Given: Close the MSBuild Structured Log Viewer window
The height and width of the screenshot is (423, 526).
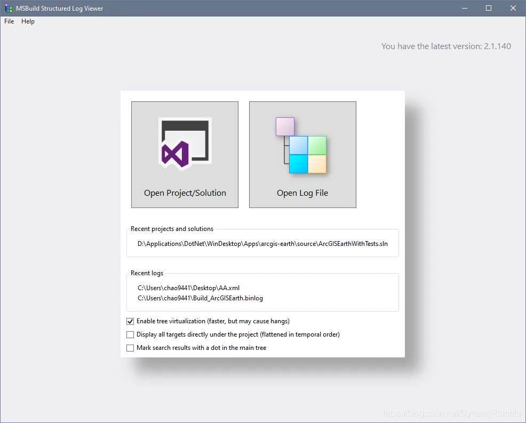Looking at the screenshot, I should pyautogui.click(x=513, y=8).
